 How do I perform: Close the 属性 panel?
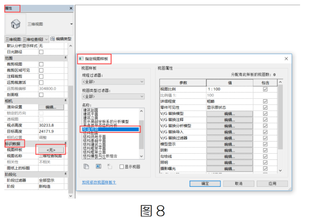[71, 8]
